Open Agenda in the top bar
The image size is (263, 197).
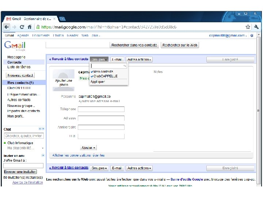[x=23, y=35]
